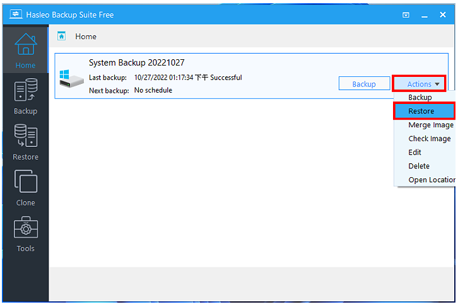Select Merge Image menu entry

[424, 125]
